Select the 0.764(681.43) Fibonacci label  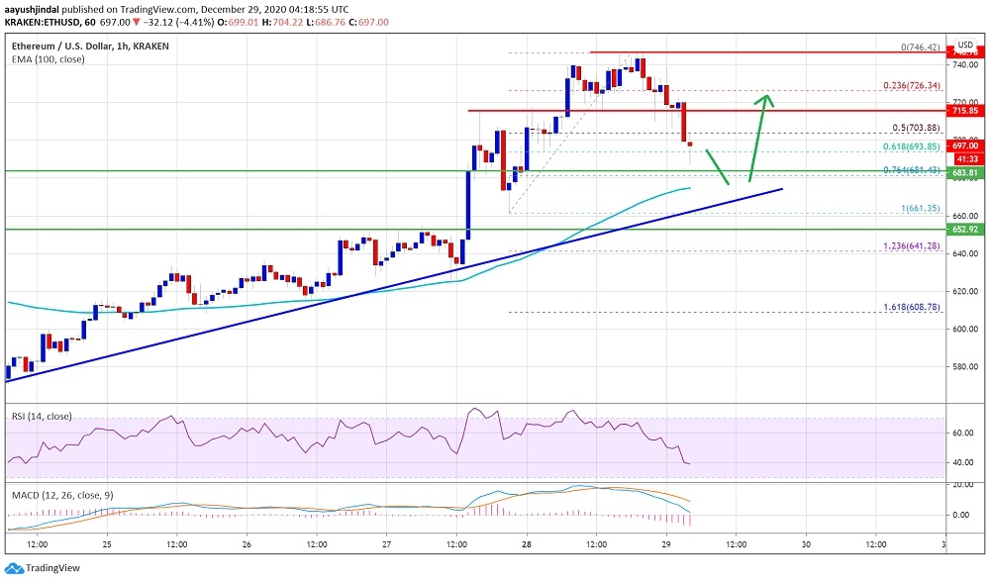[x=911, y=170]
